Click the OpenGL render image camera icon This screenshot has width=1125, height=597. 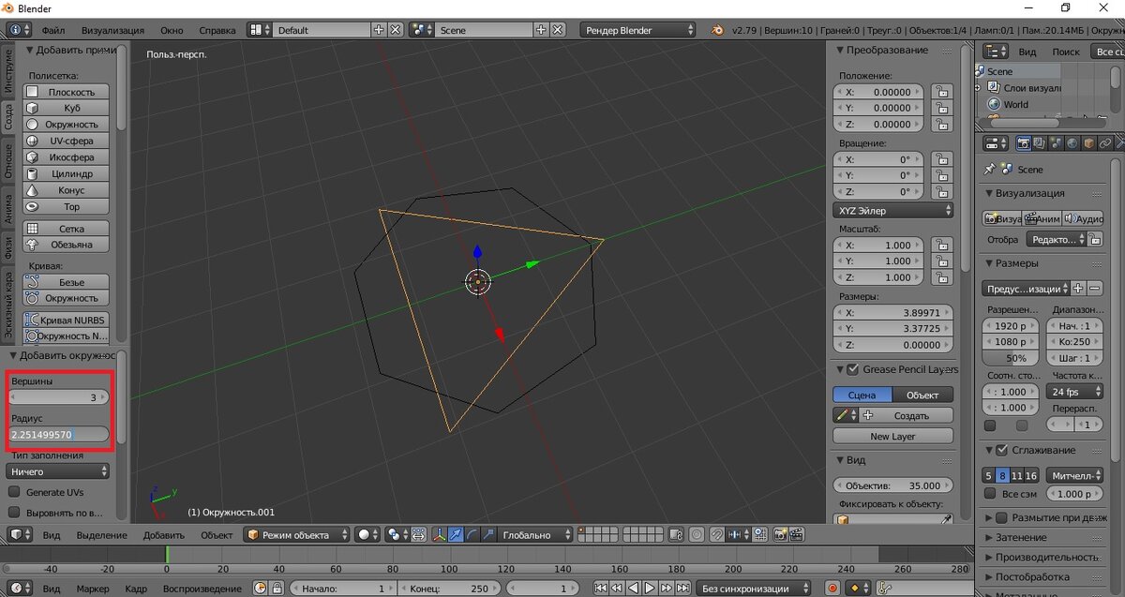coord(781,535)
